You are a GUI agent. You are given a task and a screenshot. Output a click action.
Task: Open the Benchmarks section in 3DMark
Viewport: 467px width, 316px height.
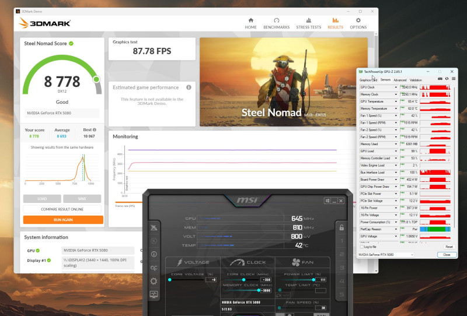tap(276, 23)
